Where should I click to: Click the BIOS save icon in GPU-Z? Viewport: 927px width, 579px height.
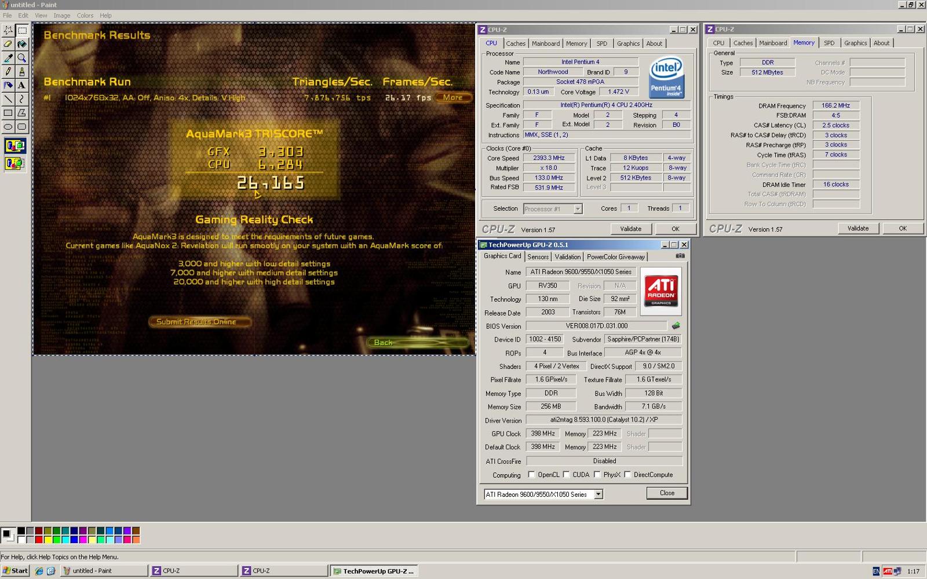676,326
